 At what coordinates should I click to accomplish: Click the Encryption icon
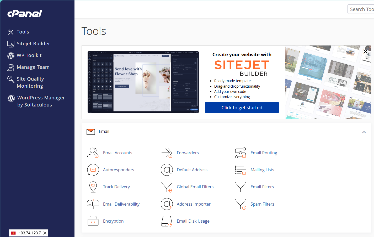(93, 221)
